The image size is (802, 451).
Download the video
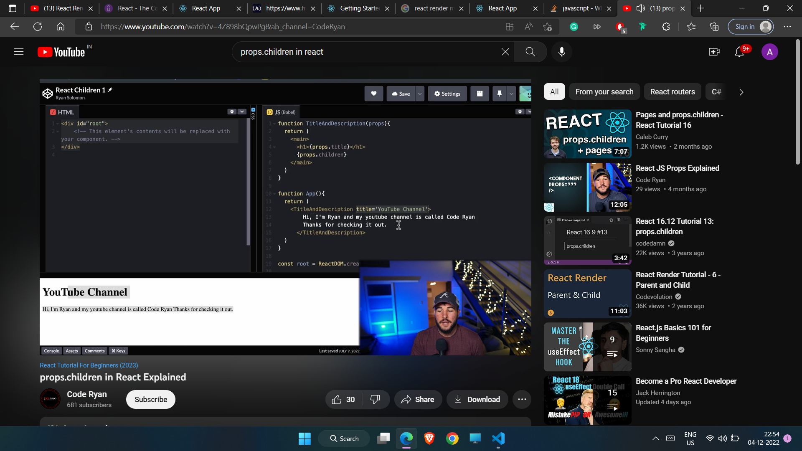click(x=477, y=400)
